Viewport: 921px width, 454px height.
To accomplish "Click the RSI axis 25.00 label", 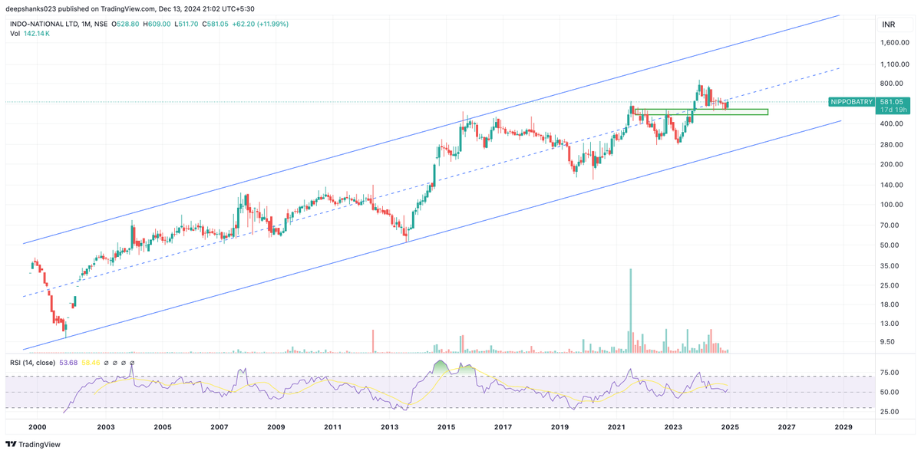I will coord(890,412).
